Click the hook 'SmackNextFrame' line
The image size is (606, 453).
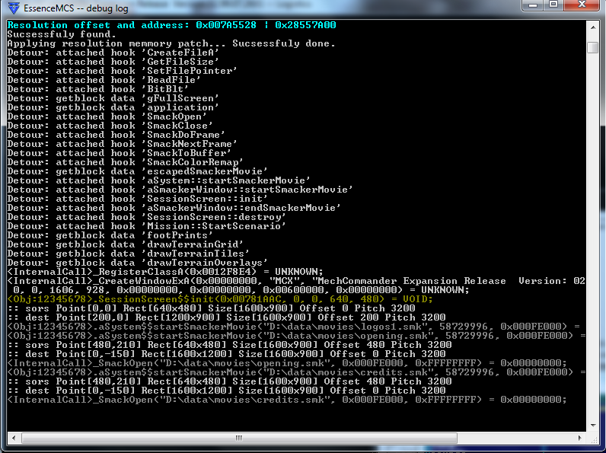pos(122,144)
